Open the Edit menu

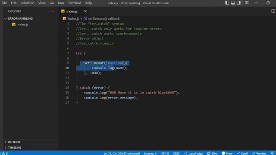click(x=13, y=3)
